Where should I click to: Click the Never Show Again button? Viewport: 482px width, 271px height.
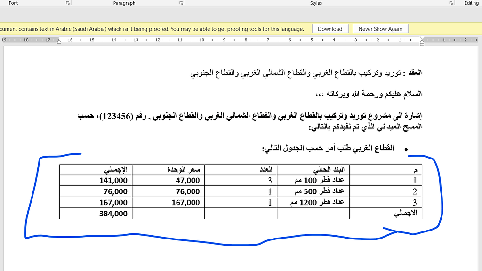click(x=380, y=28)
